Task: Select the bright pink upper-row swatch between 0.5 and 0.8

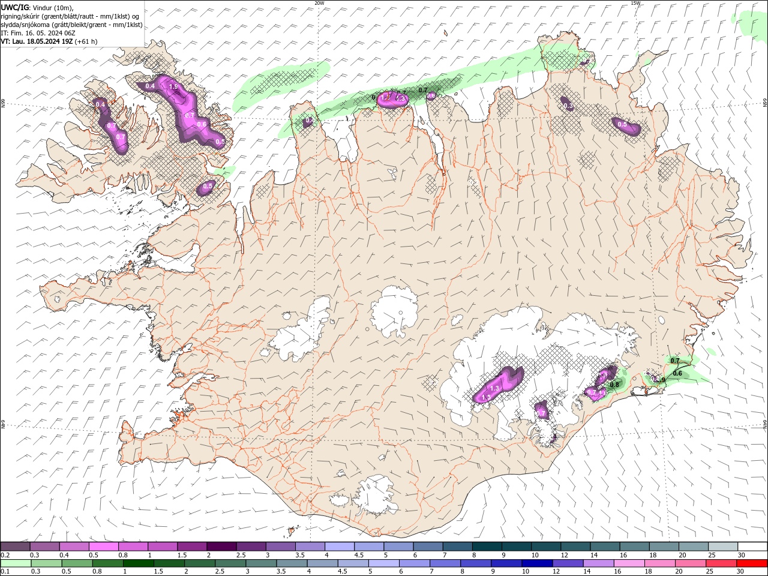Action: click(104, 547)
